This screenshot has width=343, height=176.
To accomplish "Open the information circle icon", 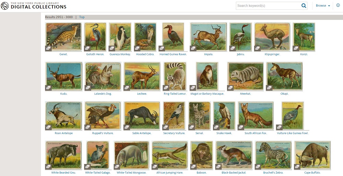I will point(338,5).
